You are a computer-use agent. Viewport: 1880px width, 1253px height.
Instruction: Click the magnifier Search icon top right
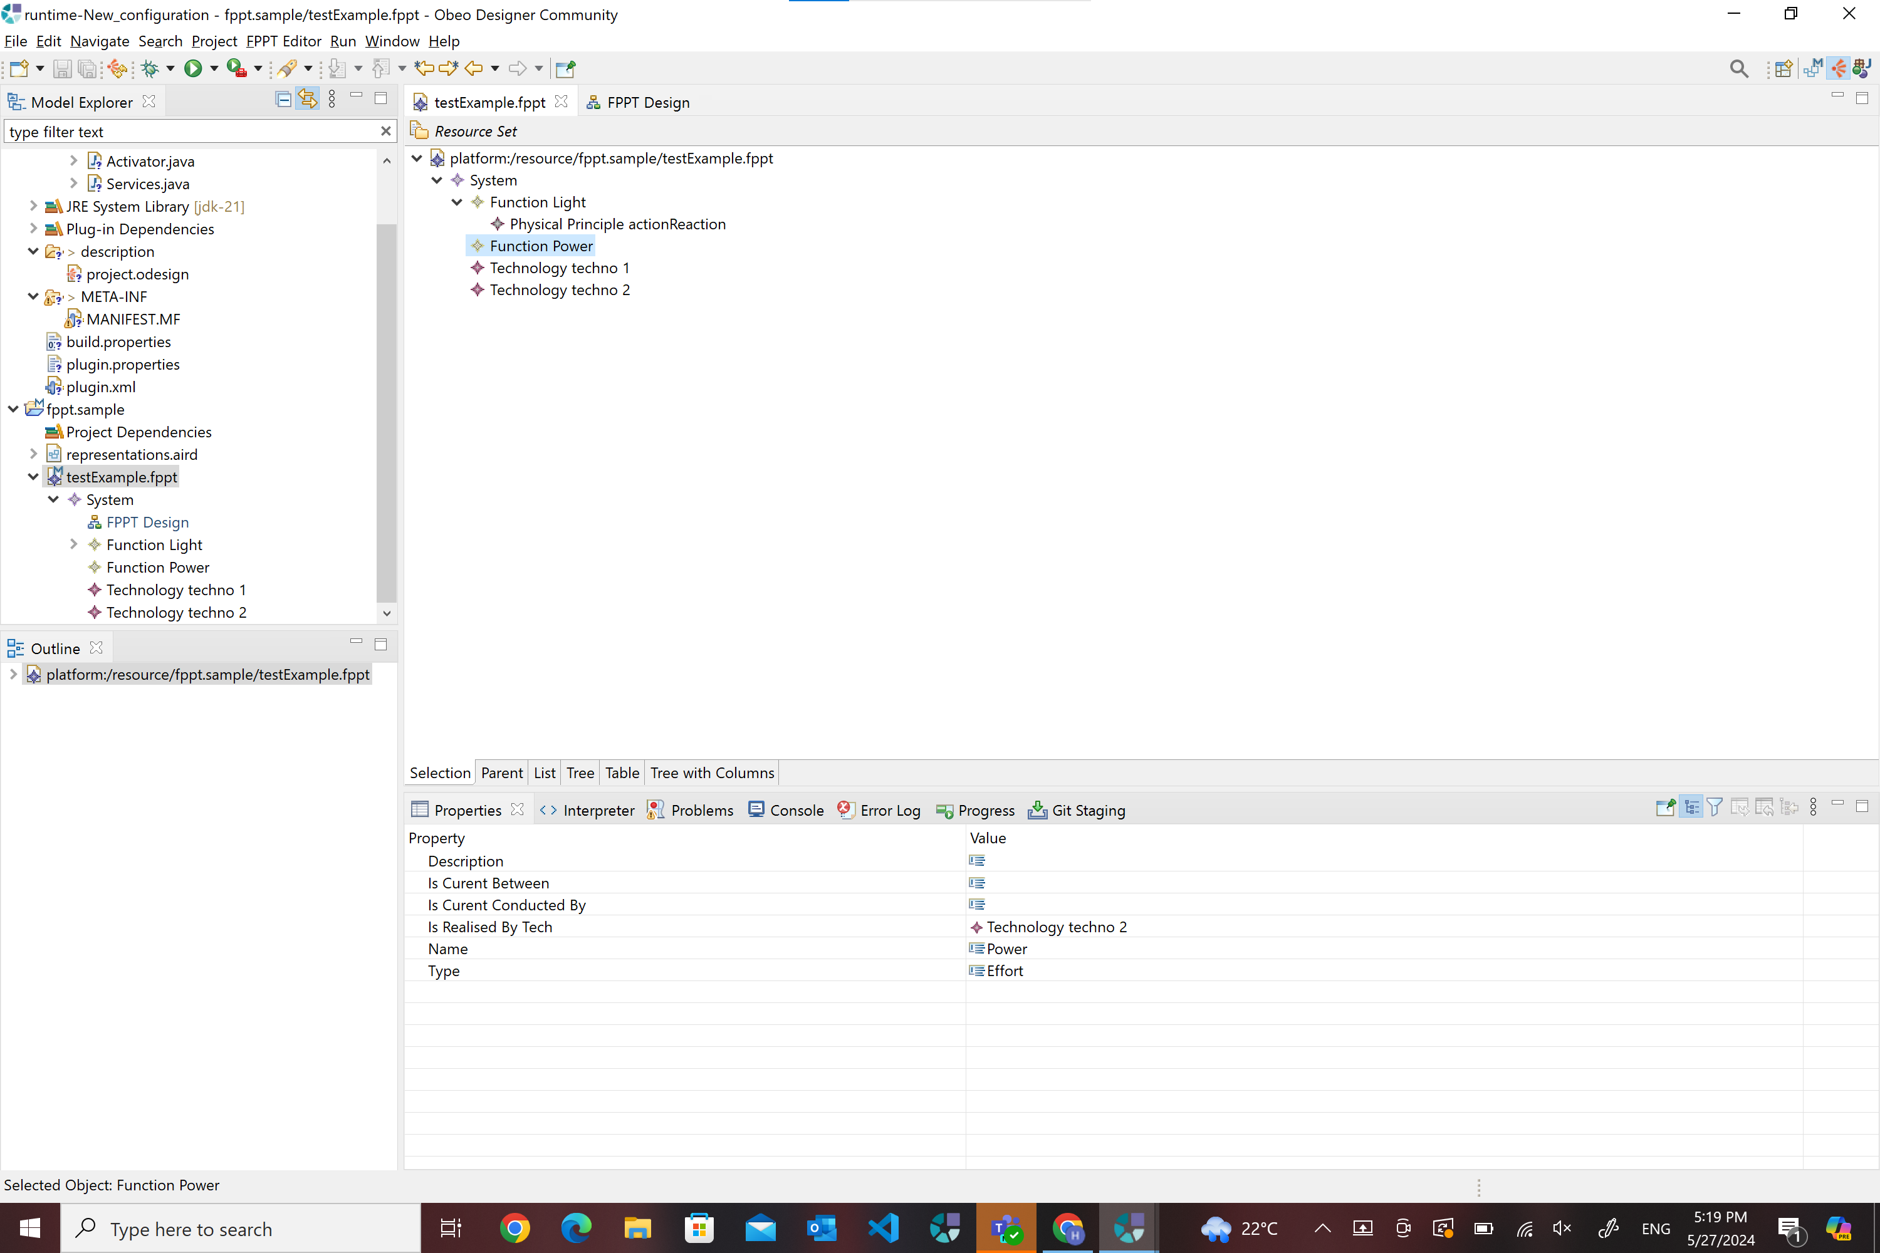click(x=1738, y=69)
